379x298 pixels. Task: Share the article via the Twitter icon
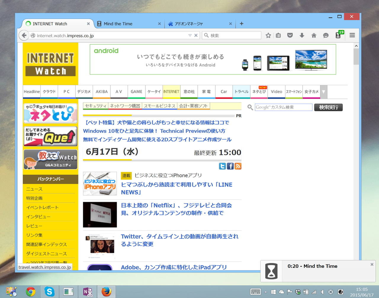click(x=222, y=166)
